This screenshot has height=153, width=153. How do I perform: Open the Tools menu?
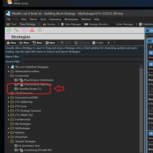click(x=43, y=19)
